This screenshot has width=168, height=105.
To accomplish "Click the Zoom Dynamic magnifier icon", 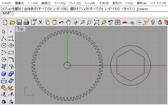I will pos(83,22).
